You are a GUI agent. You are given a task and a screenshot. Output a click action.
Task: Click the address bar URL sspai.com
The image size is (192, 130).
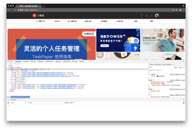coord(31,10)
